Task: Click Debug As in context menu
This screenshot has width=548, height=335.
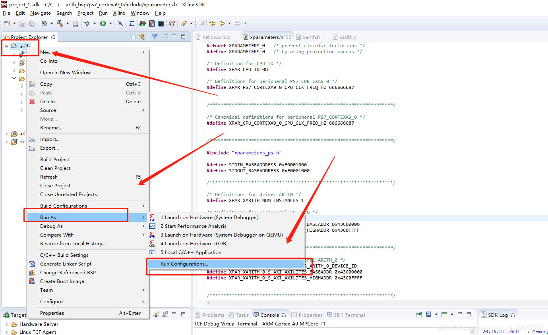Action: (x=87, y=226)
